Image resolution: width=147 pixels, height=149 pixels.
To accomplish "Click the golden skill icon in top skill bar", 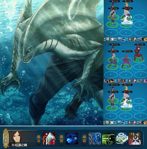I will [x=145, y=39].
